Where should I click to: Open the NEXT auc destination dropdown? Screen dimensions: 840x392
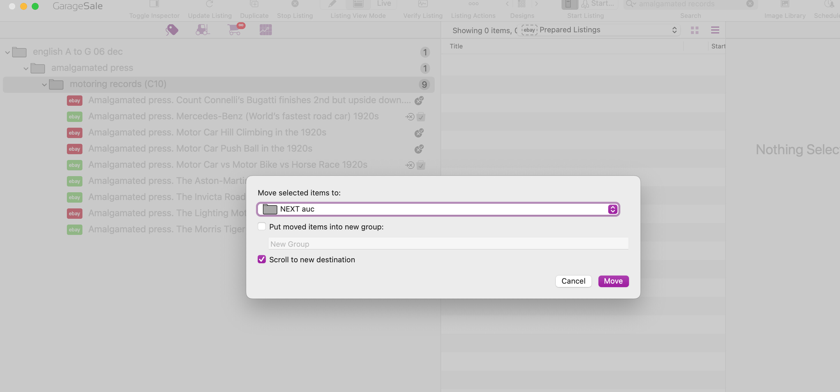point(438,209)
